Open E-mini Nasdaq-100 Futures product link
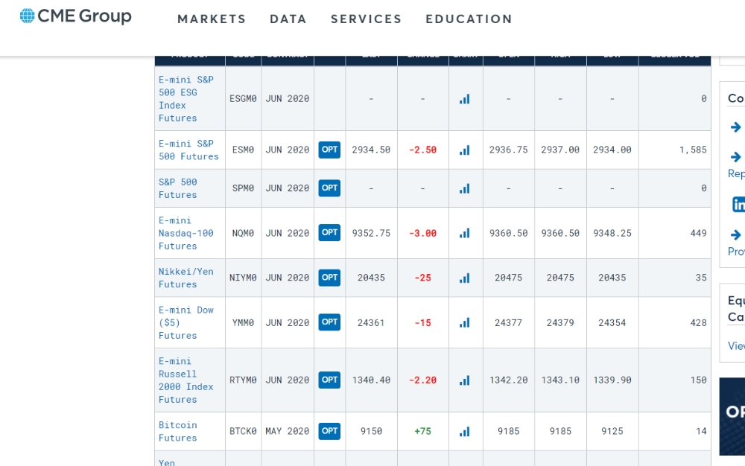This screenshot has height=466, width=745. click(x=186, y=233)
